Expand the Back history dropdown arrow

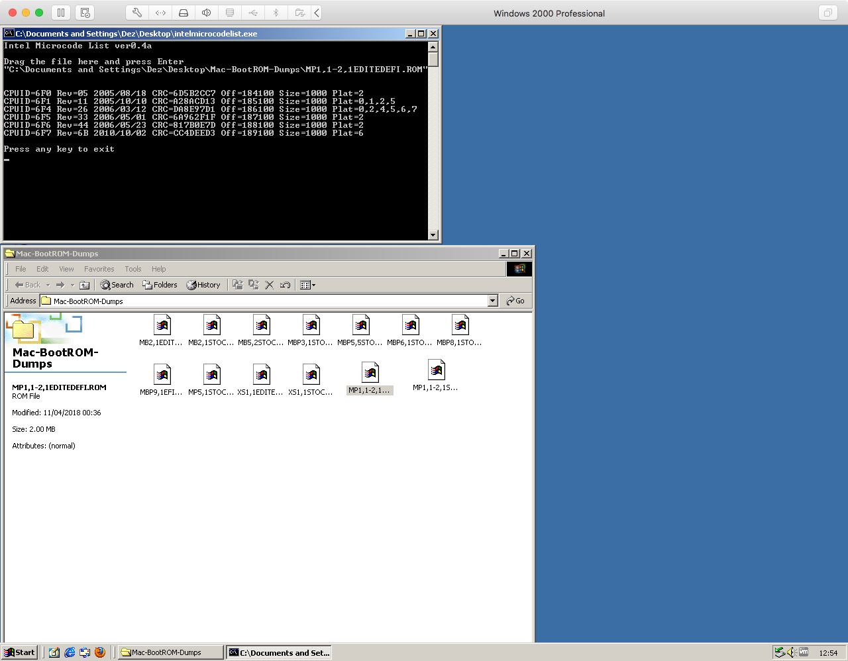pyautogui.click(x=48, y=285)
